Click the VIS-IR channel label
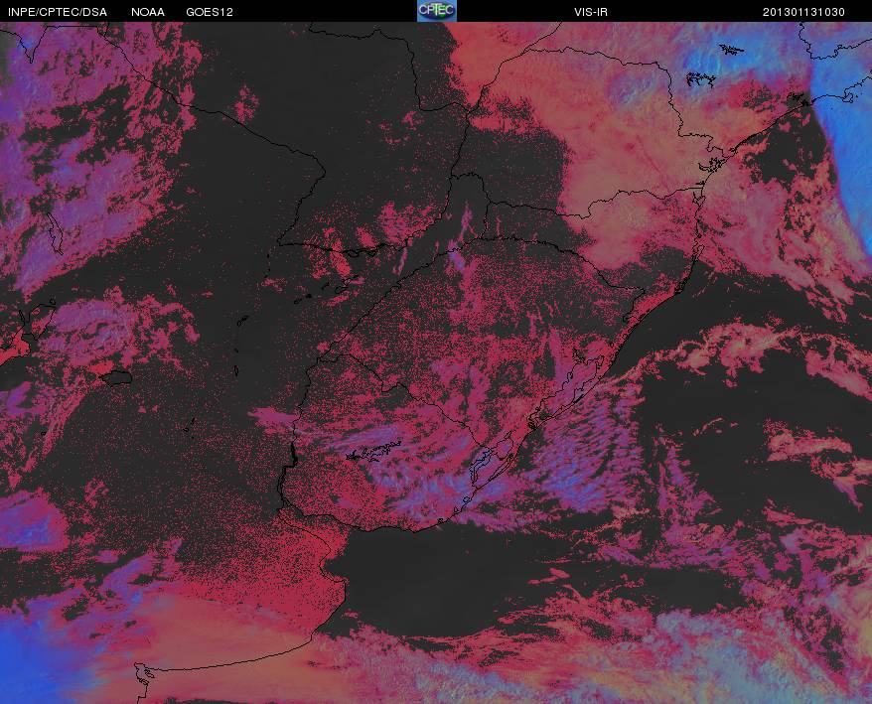Viewport: 872px width, 704px height. coord(591,12)
